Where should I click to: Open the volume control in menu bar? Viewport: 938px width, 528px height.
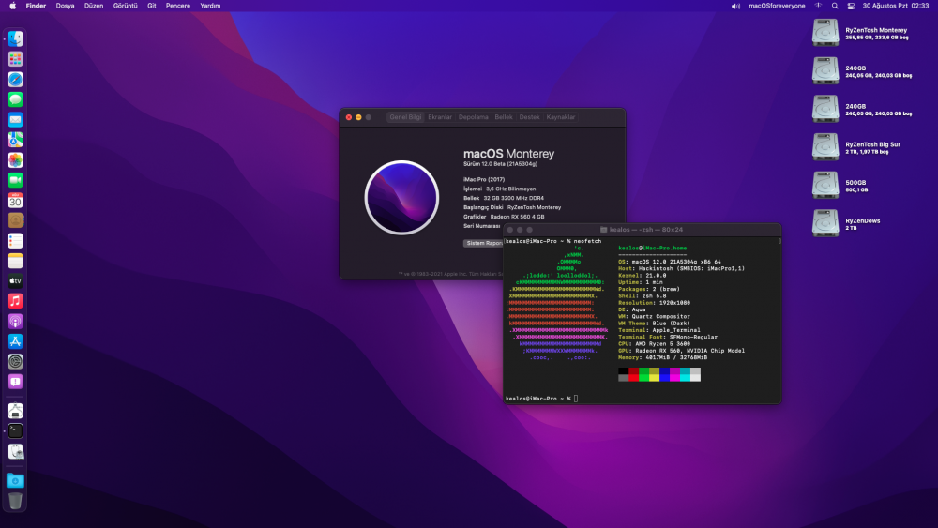(x=735, y=6)
